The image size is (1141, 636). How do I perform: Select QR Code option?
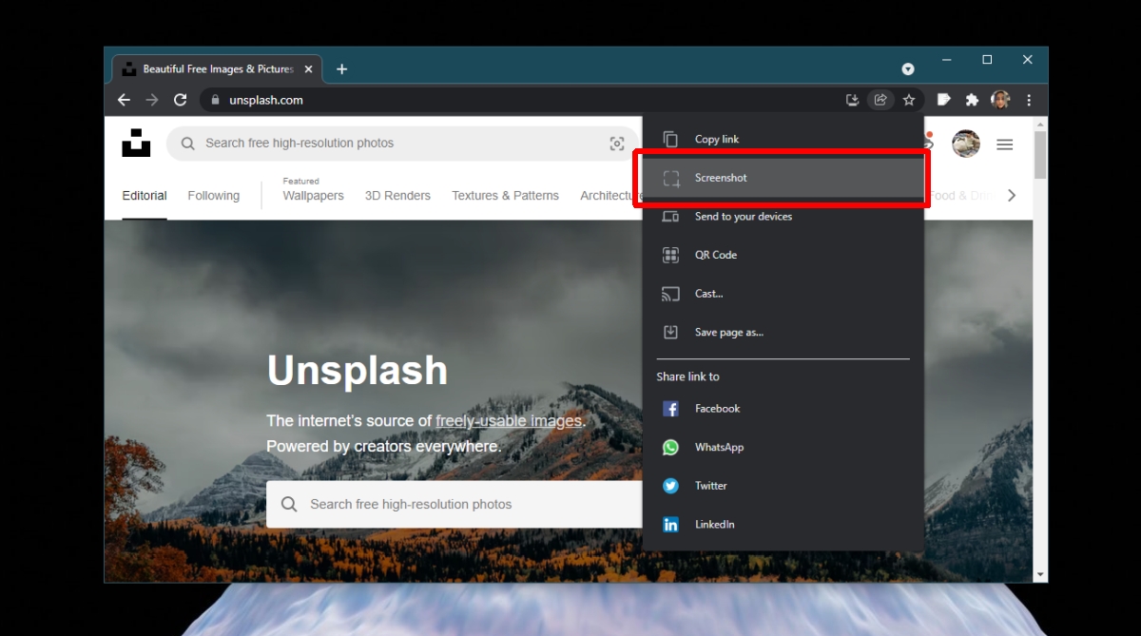(783, 255)
